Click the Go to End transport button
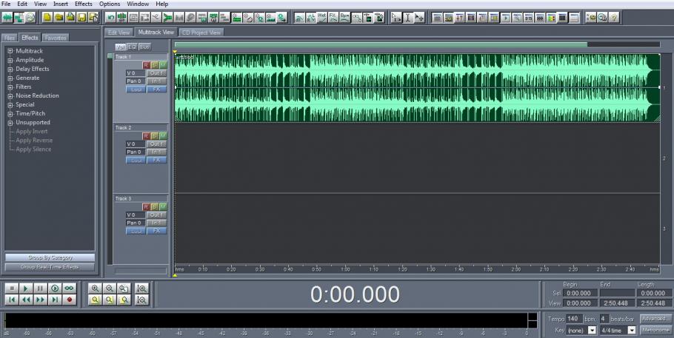The width and height of the screenshot is (674, 338). pos(54,300)
